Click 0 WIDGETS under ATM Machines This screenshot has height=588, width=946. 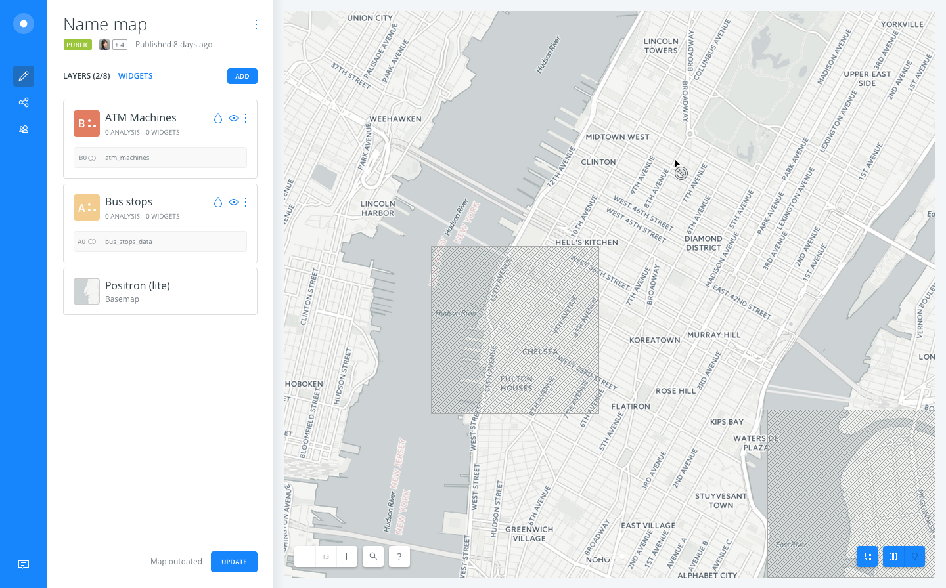162,133
